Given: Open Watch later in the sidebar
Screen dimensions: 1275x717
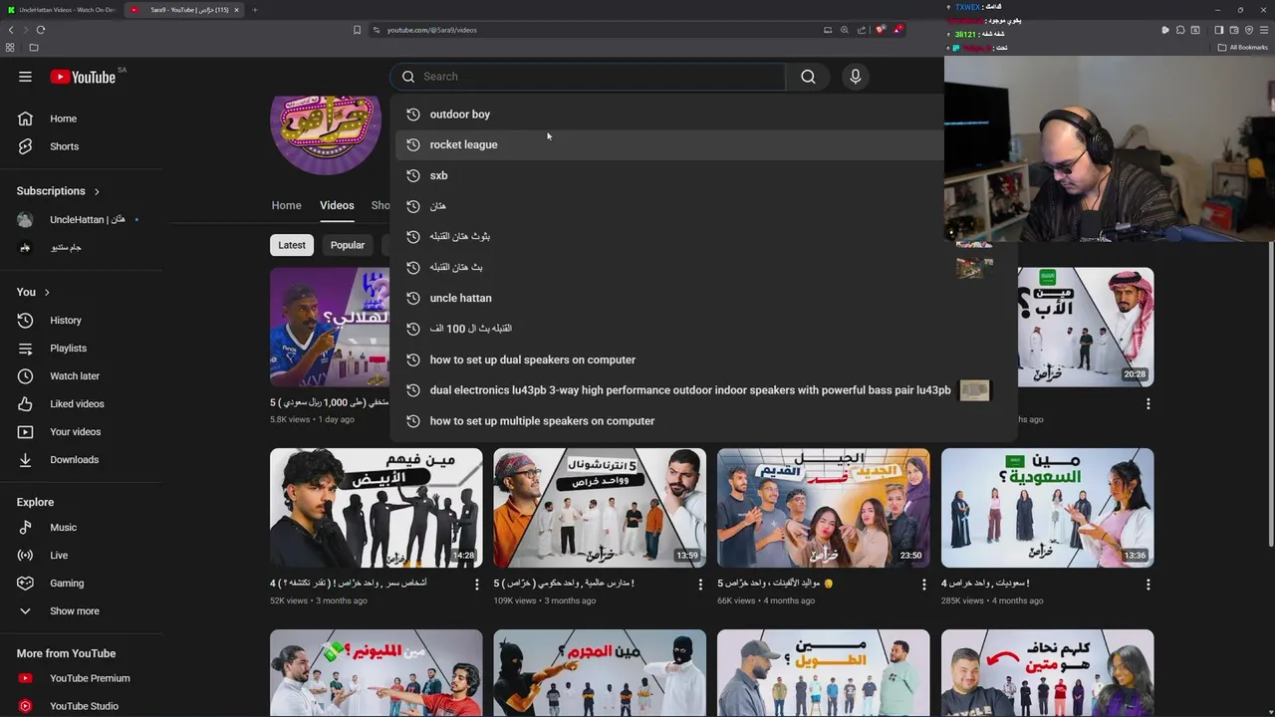Looking at the screenshot, I should 75,376.
